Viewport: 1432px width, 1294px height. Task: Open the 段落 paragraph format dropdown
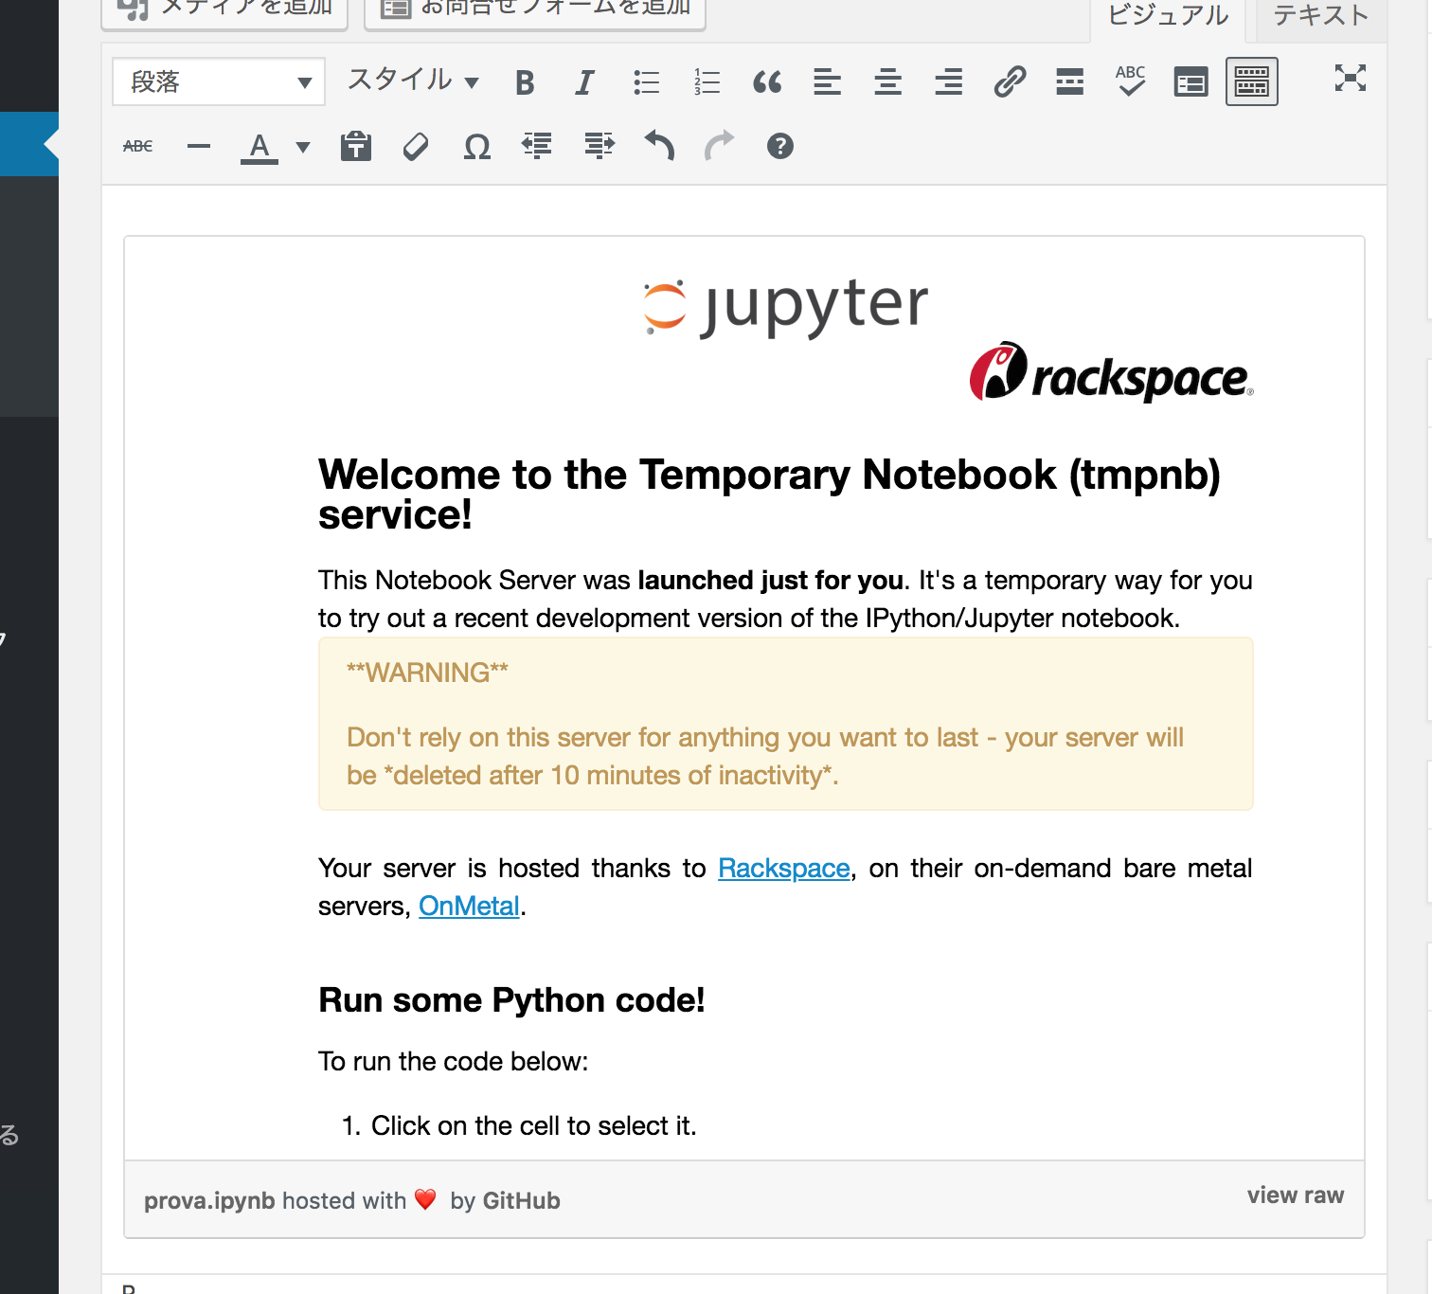[218, 81]
